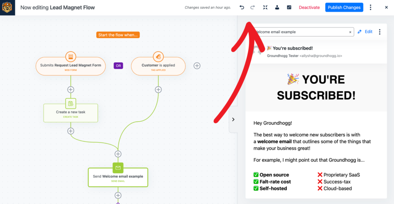Select the Request Lead Magnet Form trigger
Image resolution: width=394 pixels, height=204 pixels.
pos(71,66)
